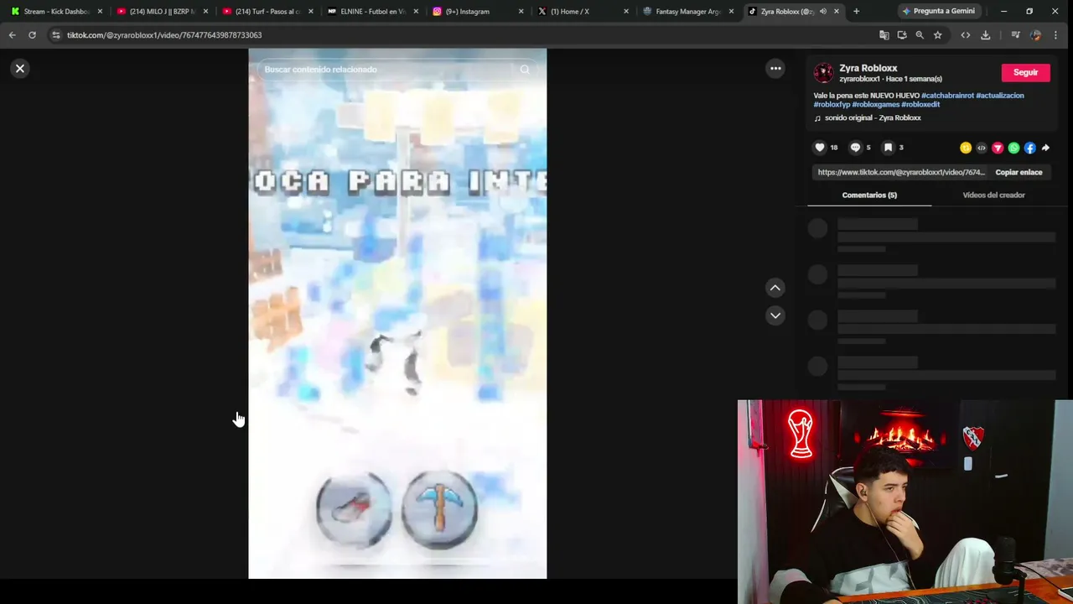
Task: Open the video's three-dot options menu
Action: click(775, 69)
